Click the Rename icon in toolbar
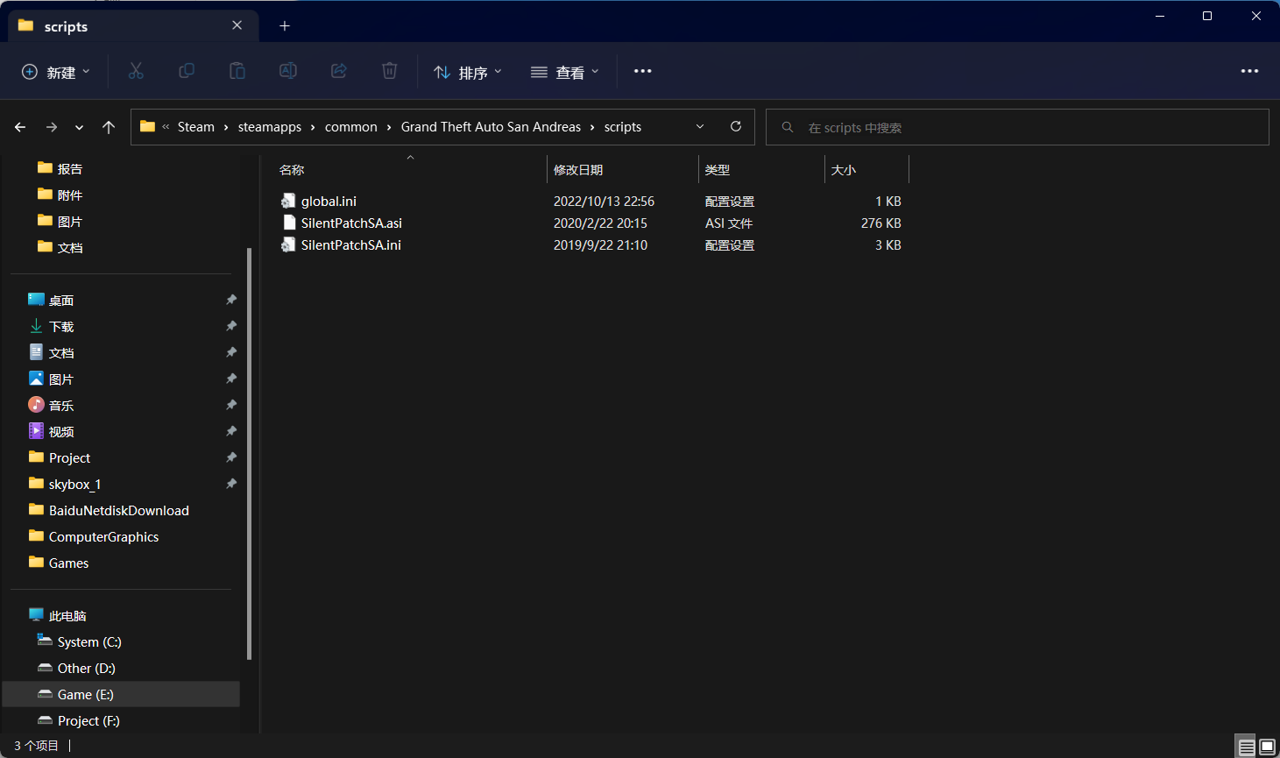This screenshot has height=758, width=1280. click(288, 71)
